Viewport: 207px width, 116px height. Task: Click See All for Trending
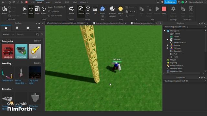pos(38,63)
